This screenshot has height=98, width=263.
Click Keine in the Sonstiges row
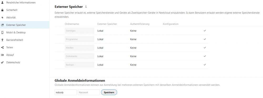(x=133, y=31)
